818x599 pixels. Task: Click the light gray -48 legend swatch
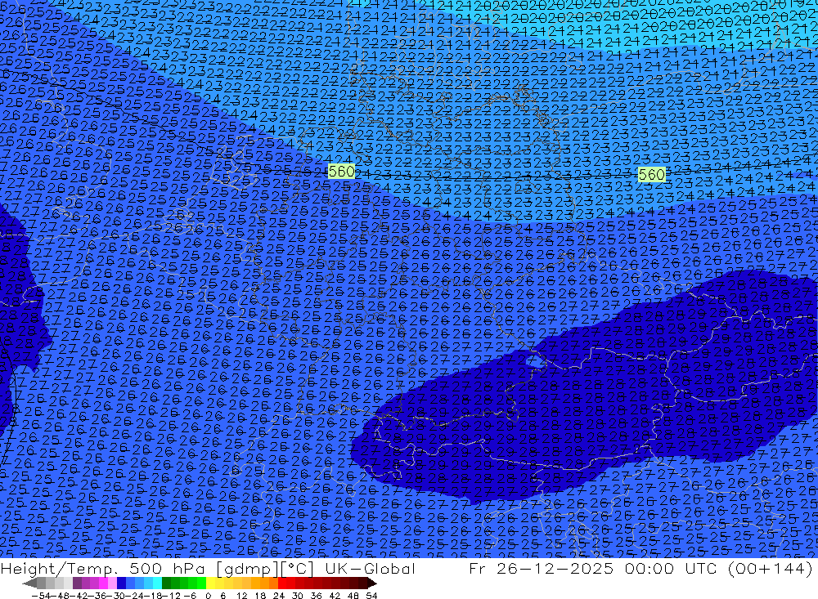click(60, 583)
